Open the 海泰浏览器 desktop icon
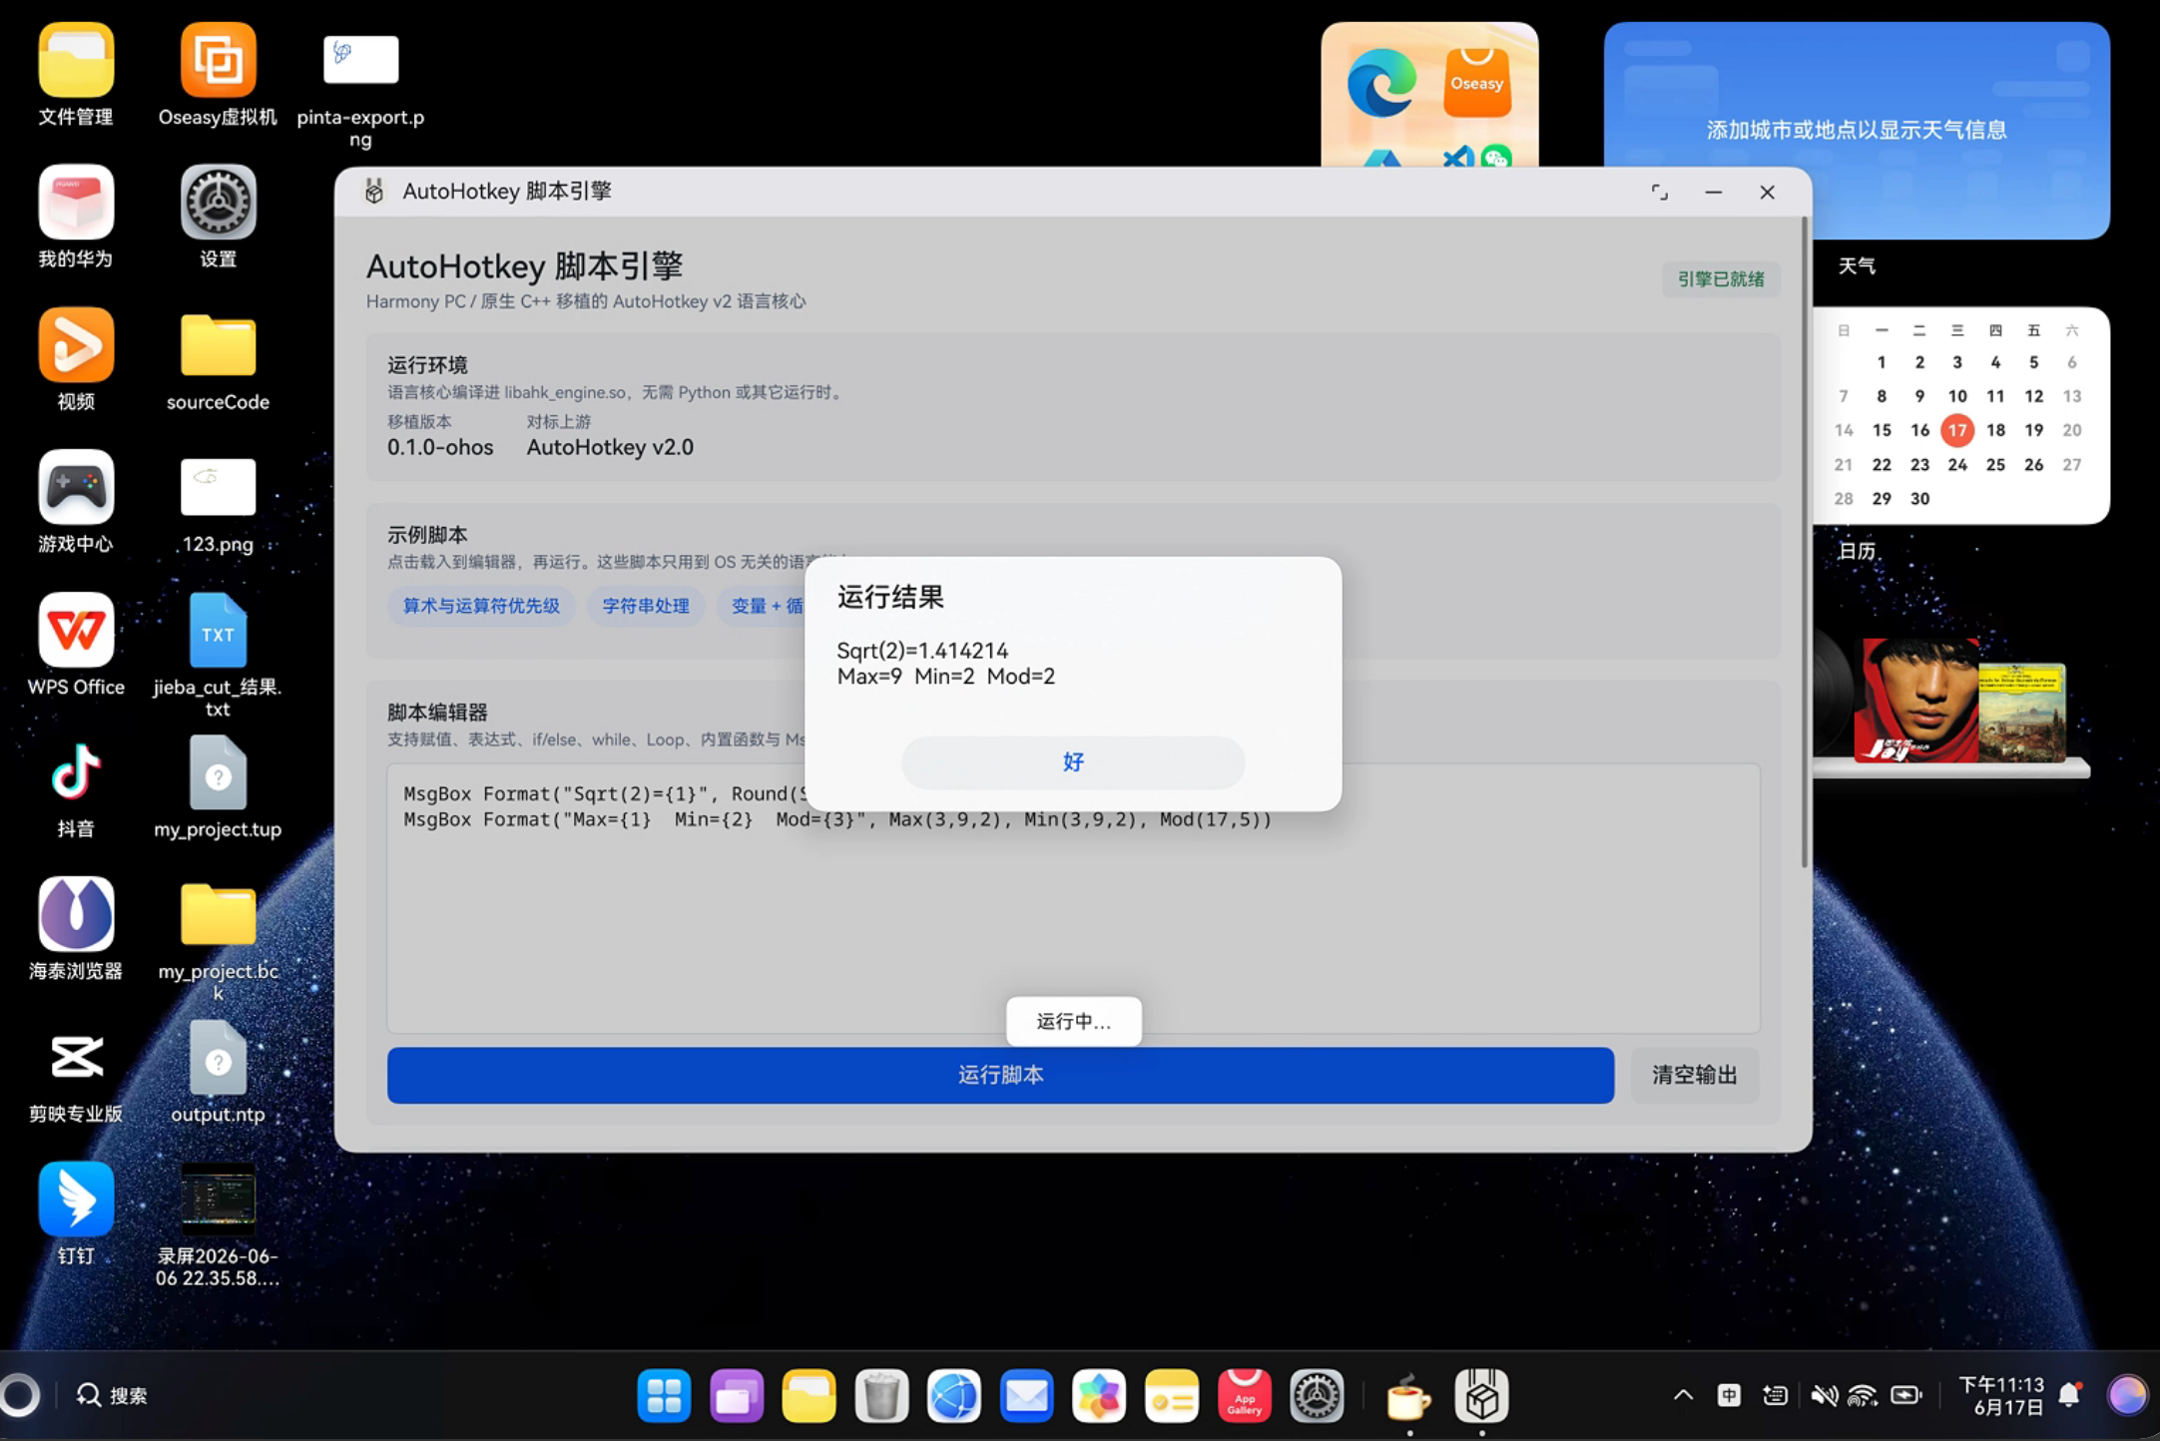This screenshot has height=1441, width=2160. pos(76,929)
